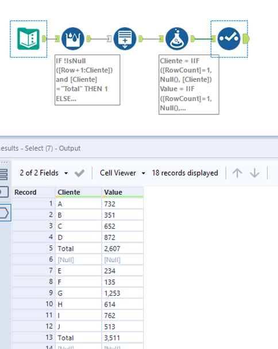Select the Total cell in record 5
The width and height of the screenshot is (278, 349).
click(x=78, y=248)
